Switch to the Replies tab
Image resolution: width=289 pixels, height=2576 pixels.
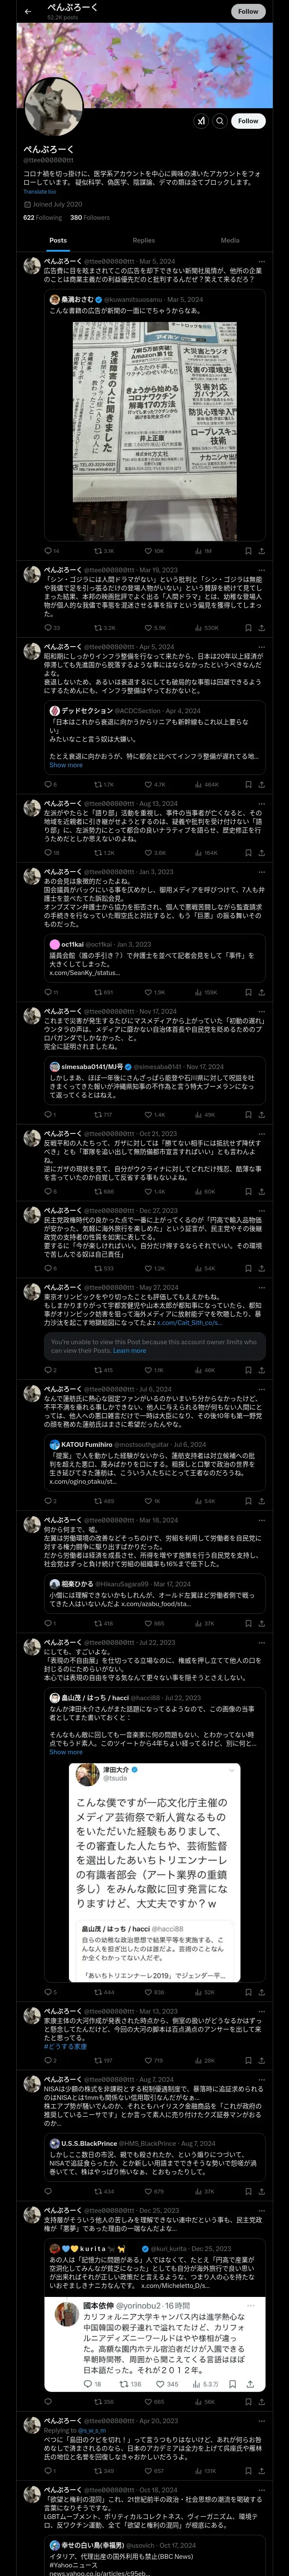pos(143,240)
